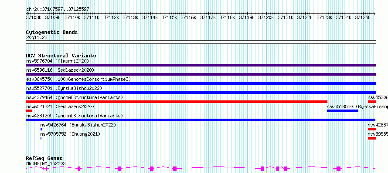Viewport: 388px width, 173px height.
Task: Click the 37108k ruler label
Action: 34,17
